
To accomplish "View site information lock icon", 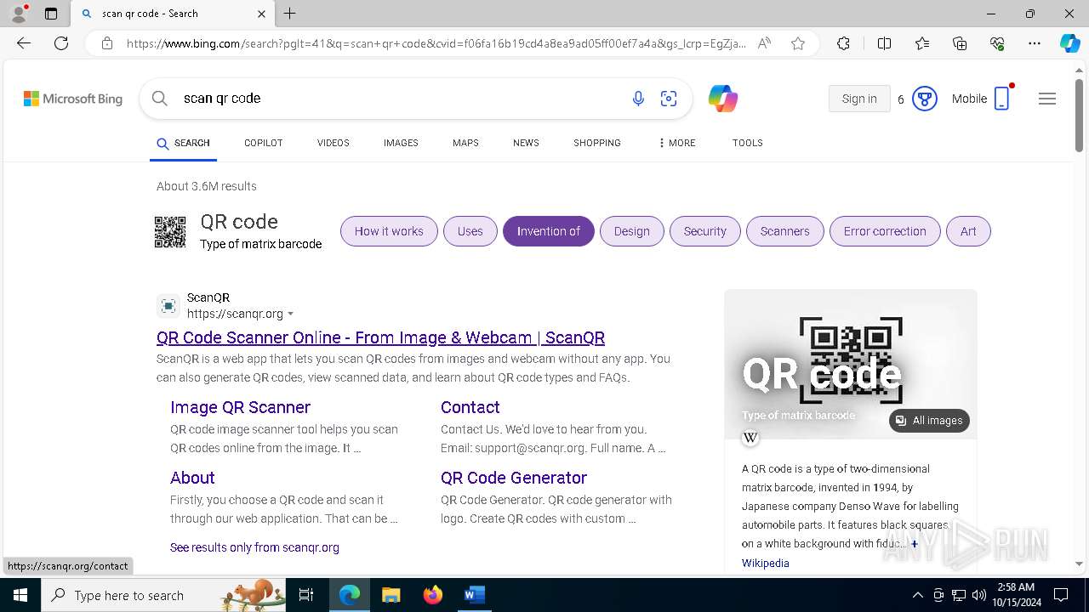I will click(x=107, y=43).
